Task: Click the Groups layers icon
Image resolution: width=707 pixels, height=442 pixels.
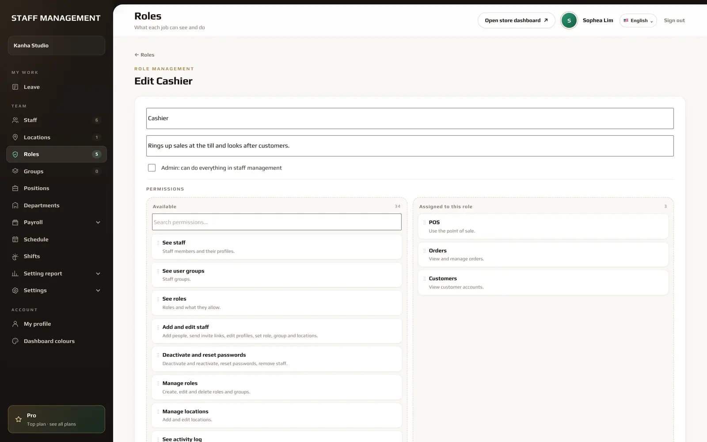Action: (x=15, y=171)
